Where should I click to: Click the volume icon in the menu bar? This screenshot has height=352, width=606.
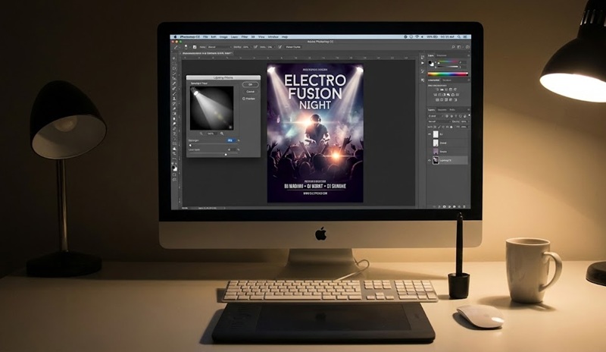coord(422,36)
